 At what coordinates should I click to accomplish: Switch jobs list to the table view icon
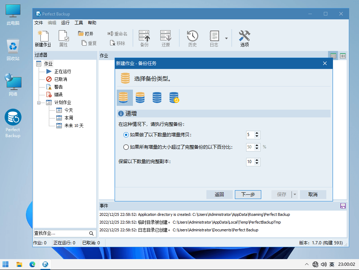343,56
